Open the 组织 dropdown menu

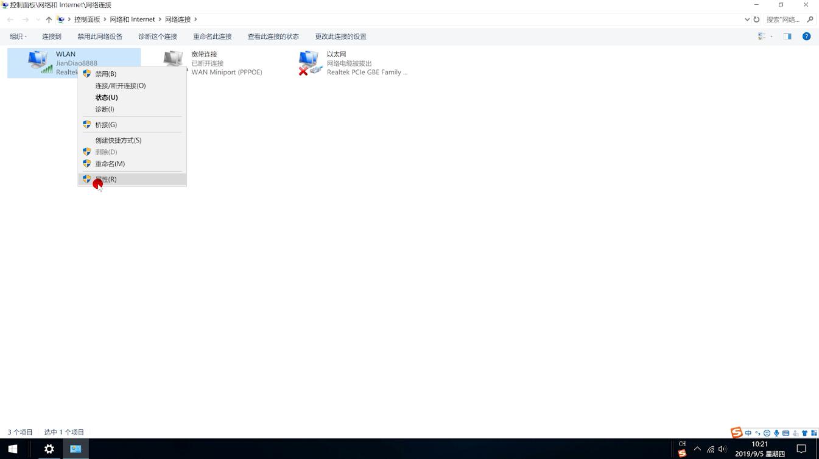coord(18,37)
